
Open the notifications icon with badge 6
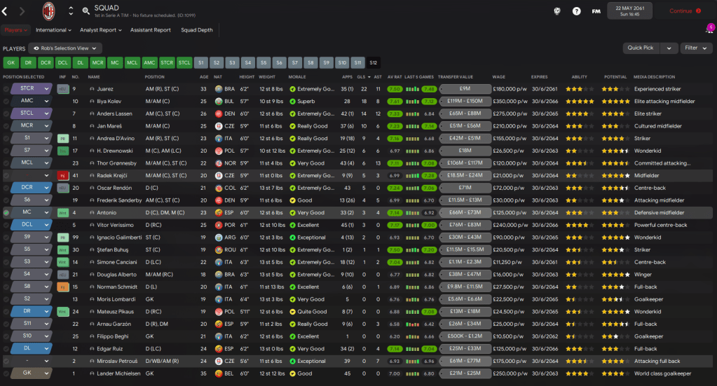[709, 30]
